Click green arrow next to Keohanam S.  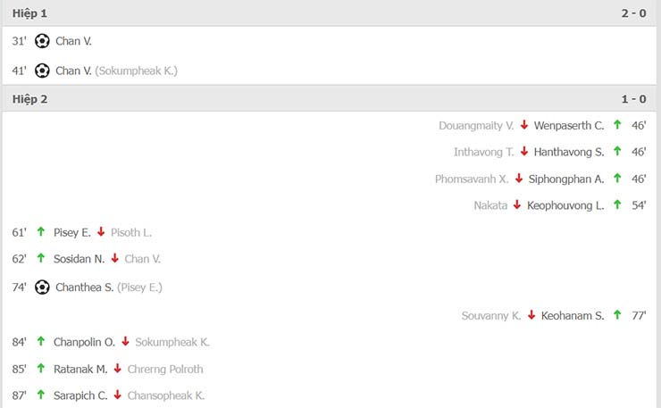tap(617, 315)
